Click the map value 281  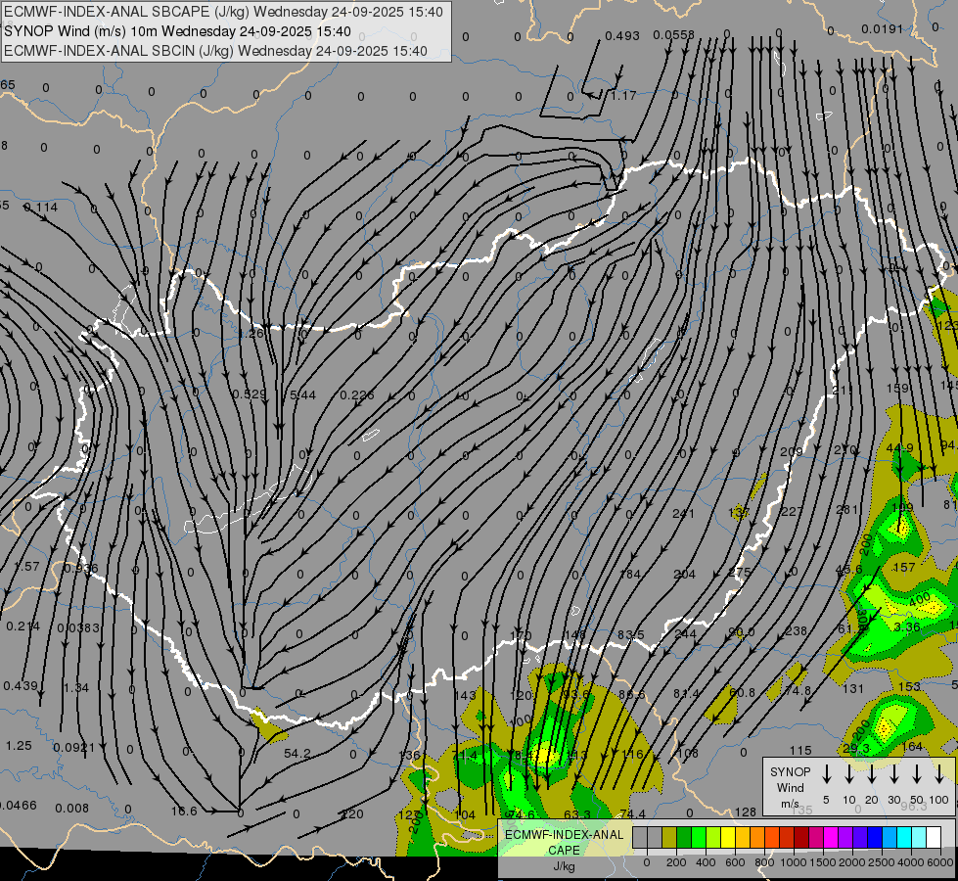[x=846, y=509]
